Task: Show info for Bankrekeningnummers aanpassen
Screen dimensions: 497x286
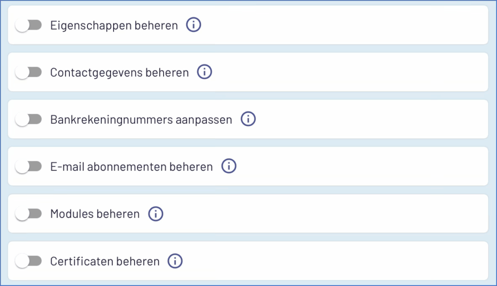Action: point(248,119)
